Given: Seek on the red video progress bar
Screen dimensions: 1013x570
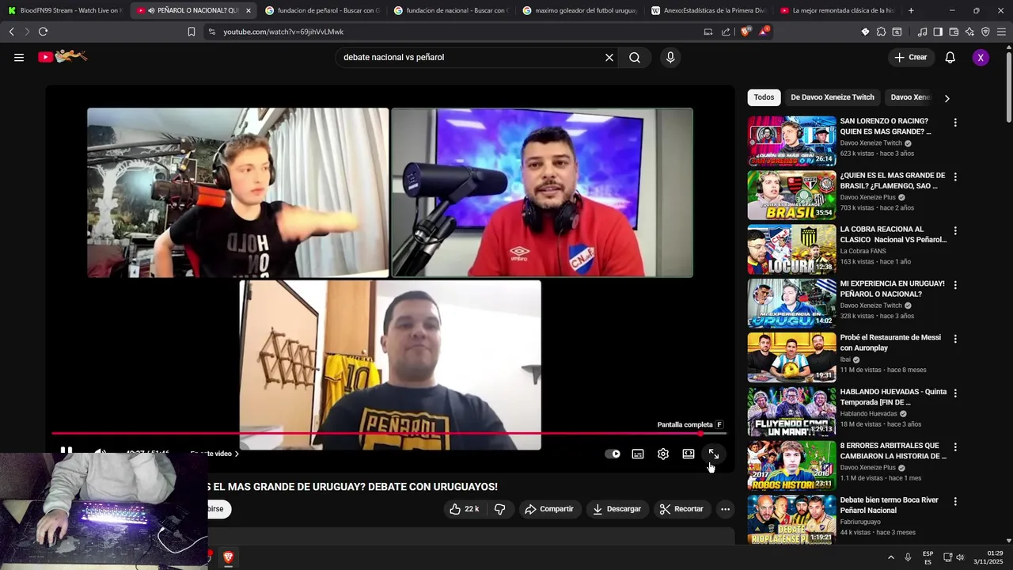Looking at the screenshot, I should [389, 433].
